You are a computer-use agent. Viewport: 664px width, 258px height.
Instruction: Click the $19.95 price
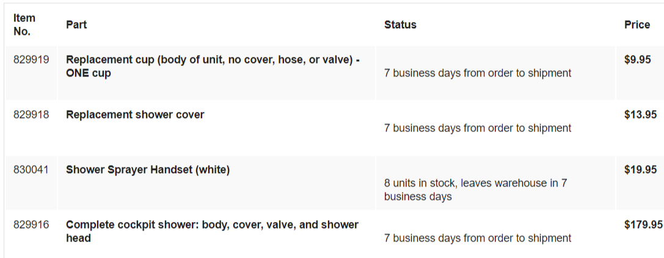coord(640,170)
